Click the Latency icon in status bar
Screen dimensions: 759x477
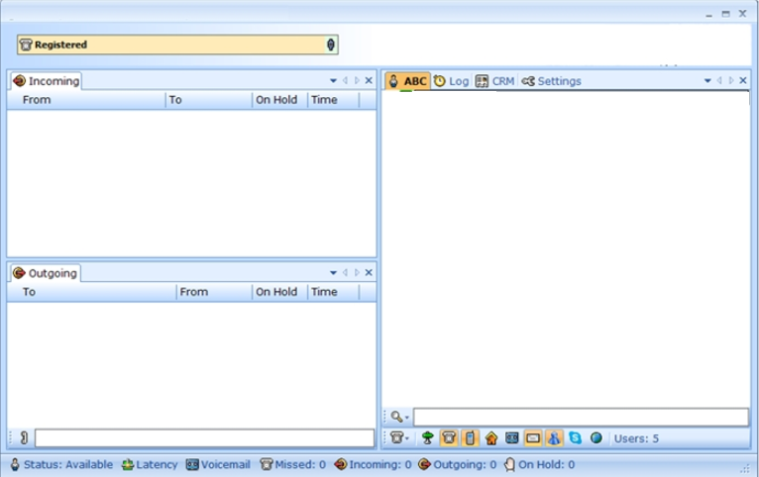pyautogui.click(x=128, y=464)
